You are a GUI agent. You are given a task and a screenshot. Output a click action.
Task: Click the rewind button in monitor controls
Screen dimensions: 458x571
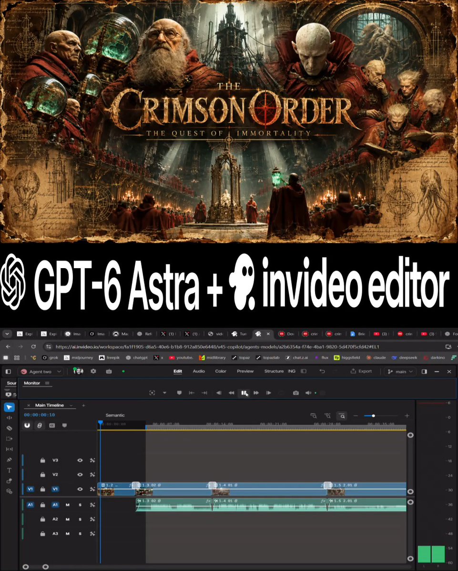click(x=231, y=393)
